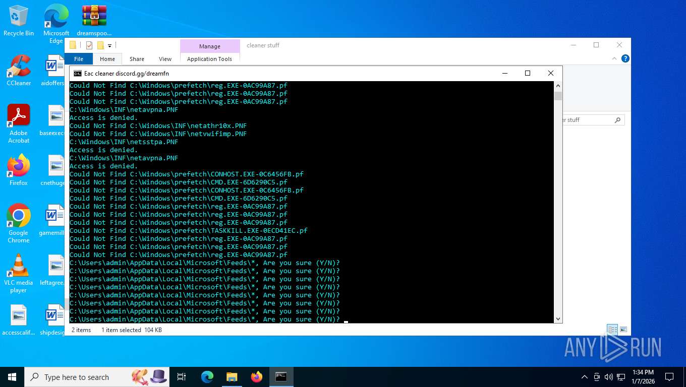Image resolution: width=686 pixels, height=387 pixels.
Task: Open the Application Tools tab
Action: point(210,59)
